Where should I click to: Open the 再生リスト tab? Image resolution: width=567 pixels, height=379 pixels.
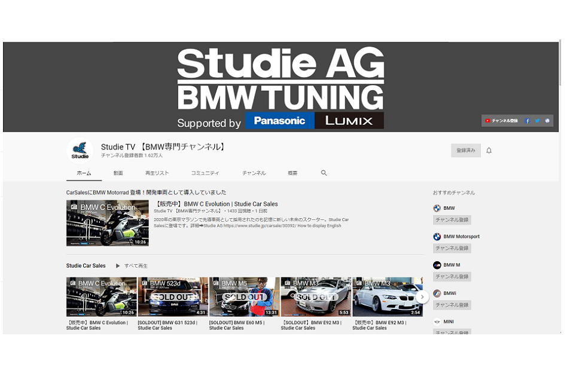(x=157, y=173)
